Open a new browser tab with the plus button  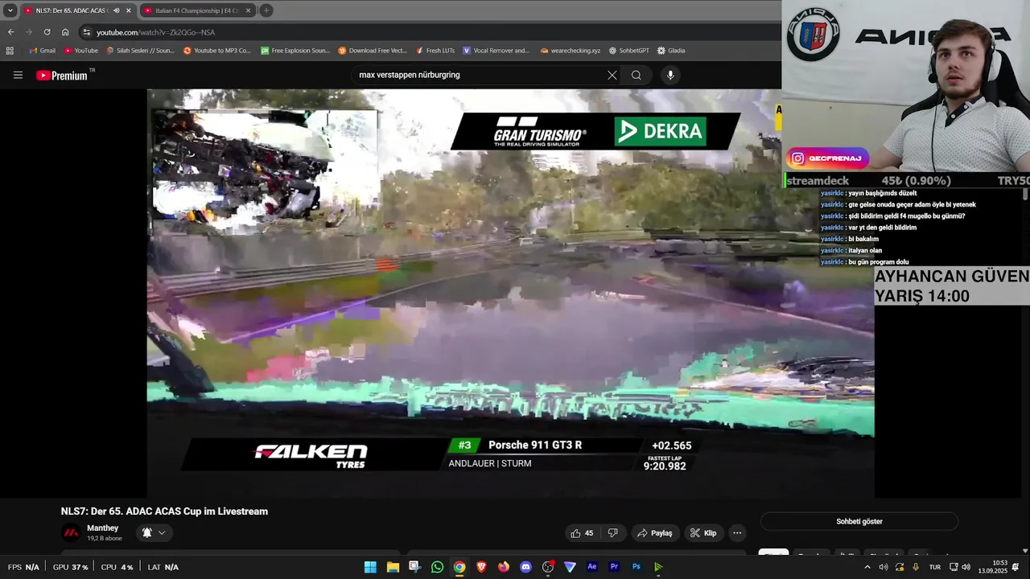click(x=266, y=10)
